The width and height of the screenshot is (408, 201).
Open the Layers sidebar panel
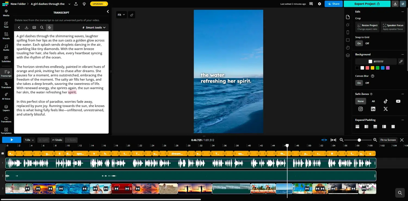[6, 108]
